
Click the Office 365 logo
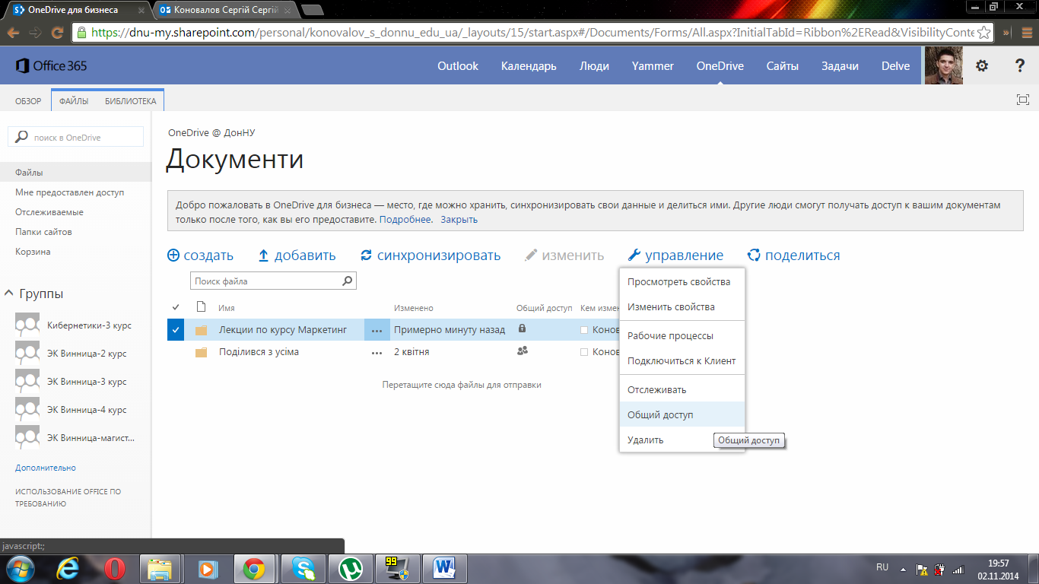[x=51, y=66]
